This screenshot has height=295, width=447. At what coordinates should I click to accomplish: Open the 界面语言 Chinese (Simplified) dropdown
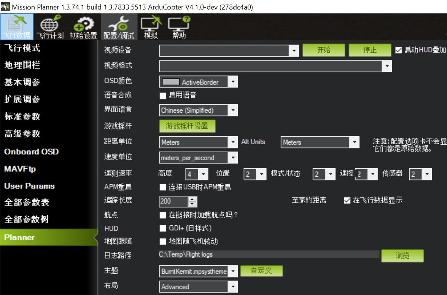click(233, 110)
